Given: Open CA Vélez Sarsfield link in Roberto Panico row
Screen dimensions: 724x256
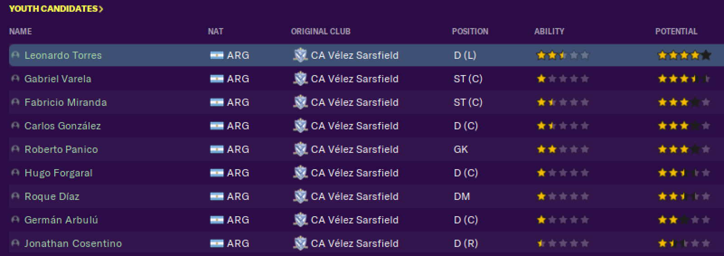Looking at the screenshot, I should [355, 149].
